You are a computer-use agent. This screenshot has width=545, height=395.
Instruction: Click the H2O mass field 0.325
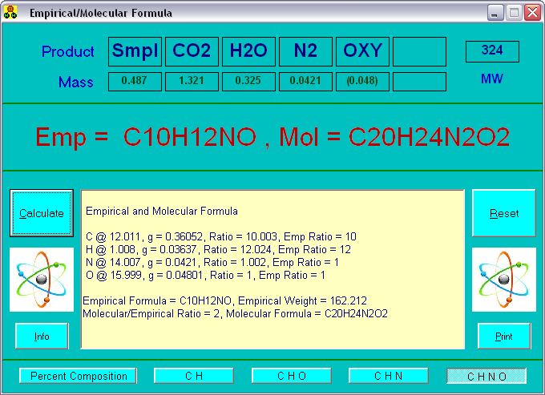tap(249, 82)
